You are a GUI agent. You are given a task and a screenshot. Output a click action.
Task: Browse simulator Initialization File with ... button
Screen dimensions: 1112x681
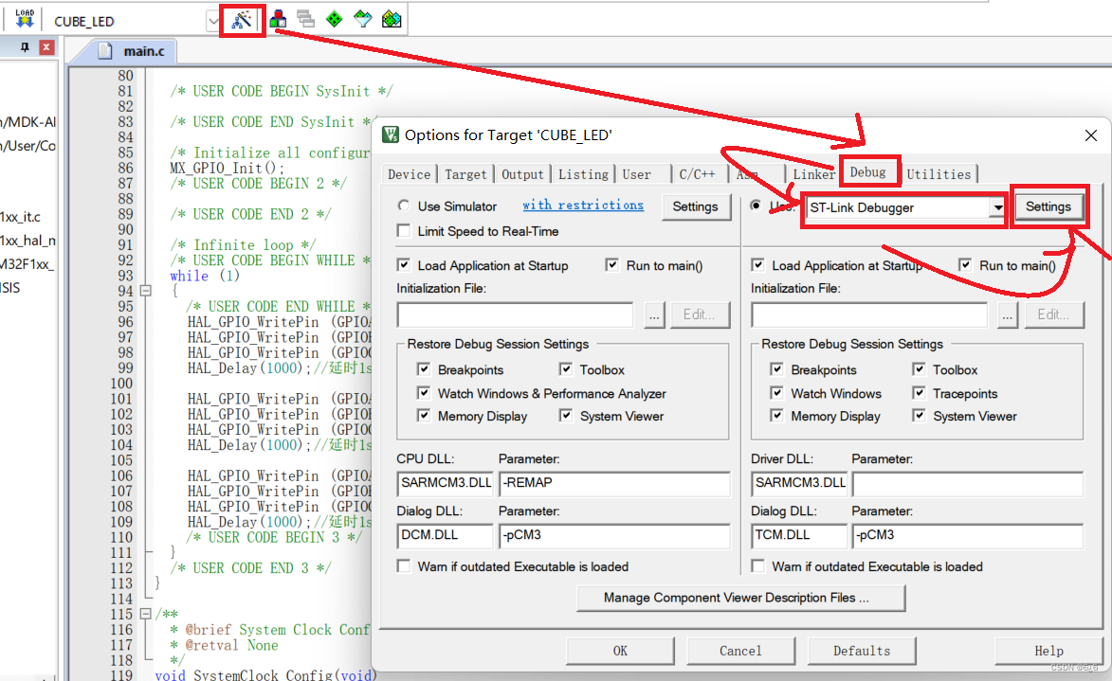tap(654, 314)
